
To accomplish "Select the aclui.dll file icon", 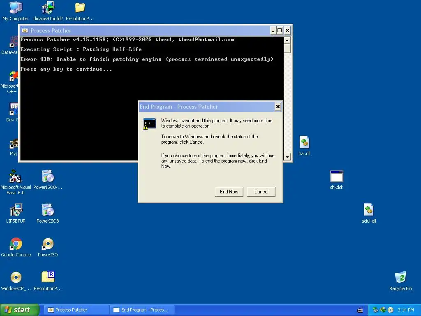I will click(x=369, y=214).
